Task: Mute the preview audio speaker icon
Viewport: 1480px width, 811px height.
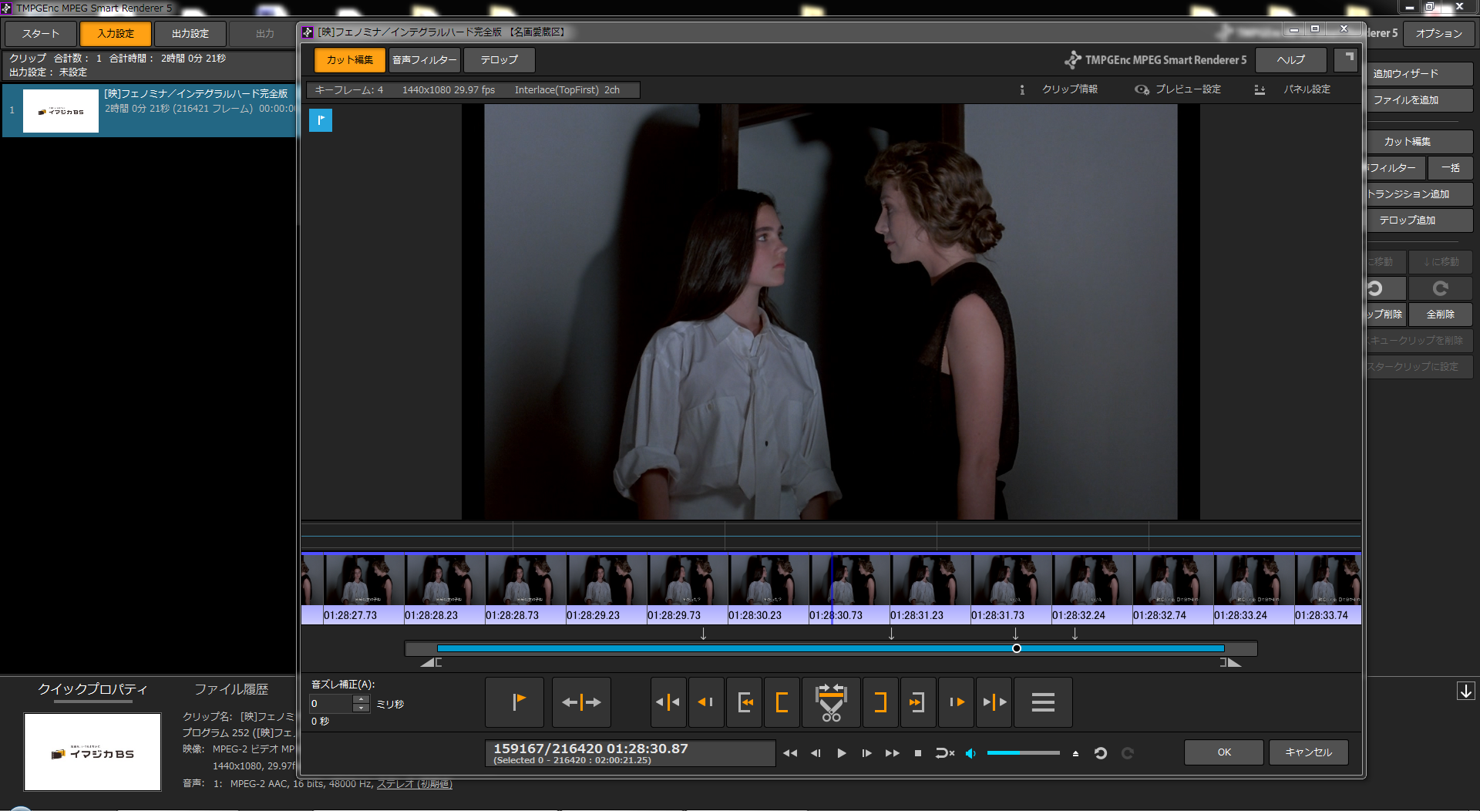Action: click(970, 753)
